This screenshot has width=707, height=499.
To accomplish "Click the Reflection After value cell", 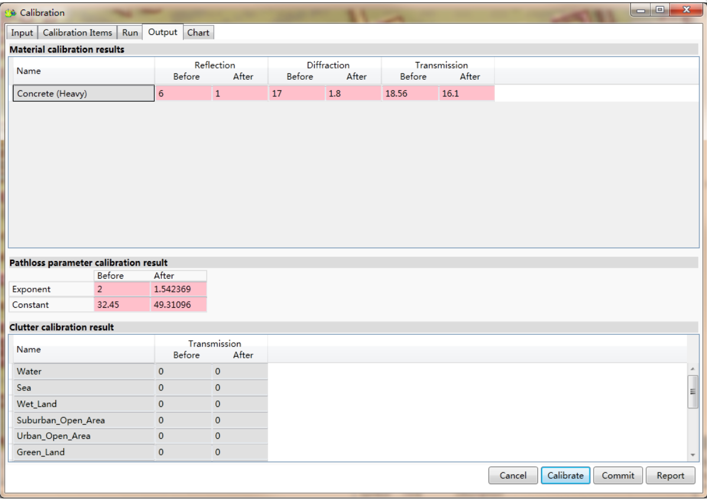I will coord(239,93).
